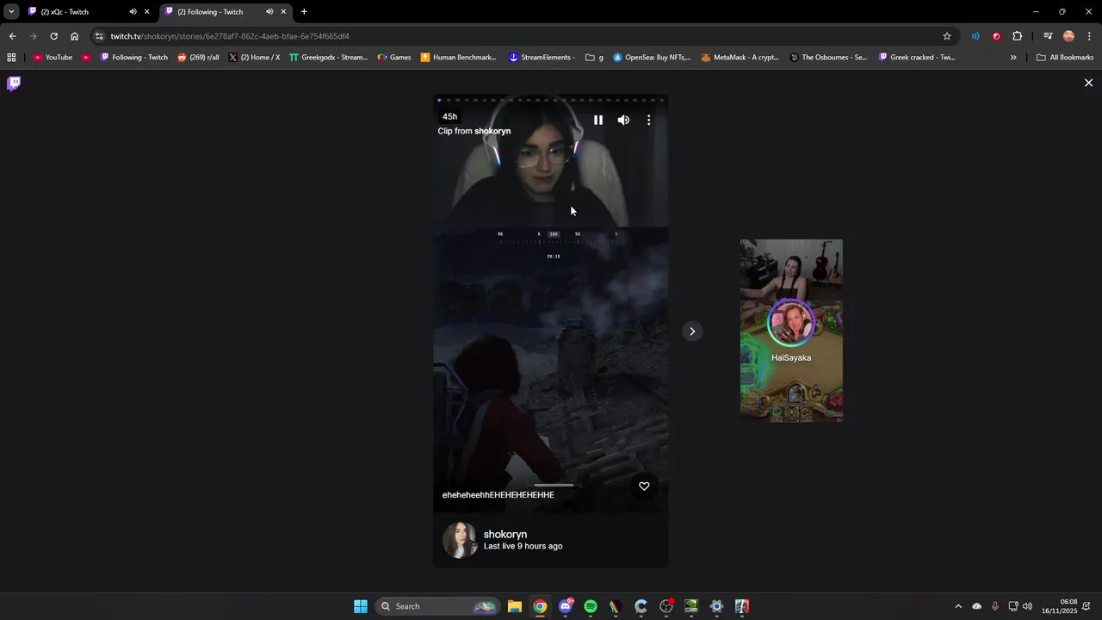Viewport: 1102px width, 620px height.
Task: Reload the current page
Action: 53,36
